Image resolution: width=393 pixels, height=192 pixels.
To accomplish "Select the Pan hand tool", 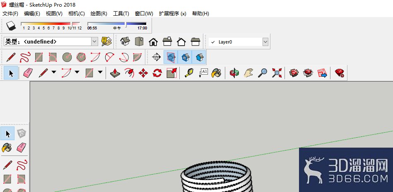I will [248, 73].
